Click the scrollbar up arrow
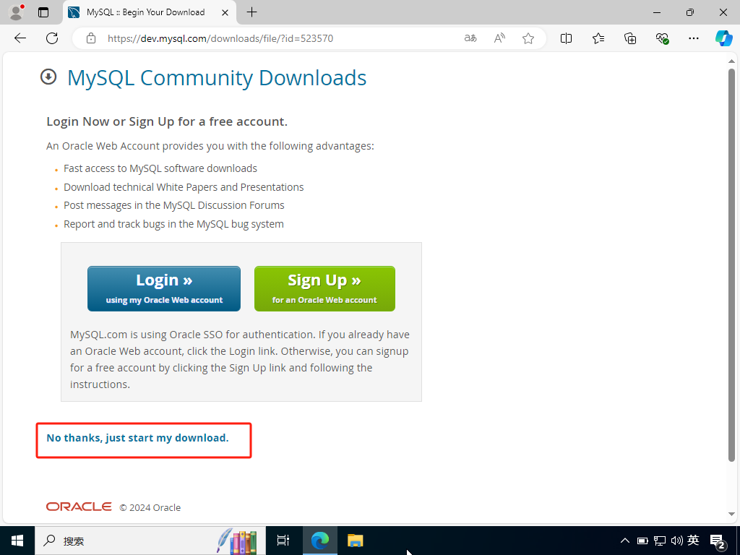 [x=731, y=61]
